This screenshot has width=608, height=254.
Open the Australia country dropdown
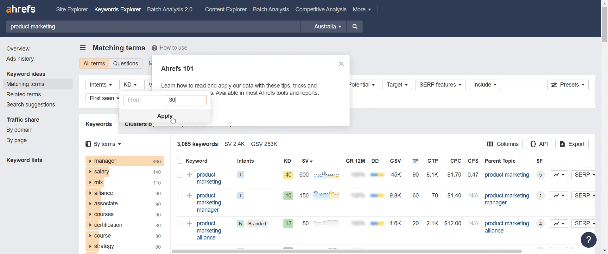coord(324,27)
